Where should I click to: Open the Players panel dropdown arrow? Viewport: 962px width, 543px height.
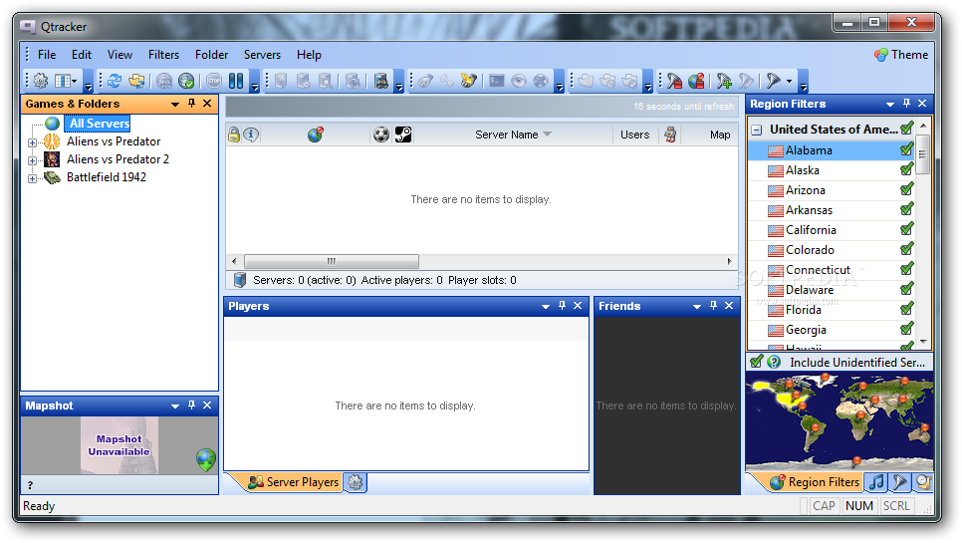[x=546, y=306]
